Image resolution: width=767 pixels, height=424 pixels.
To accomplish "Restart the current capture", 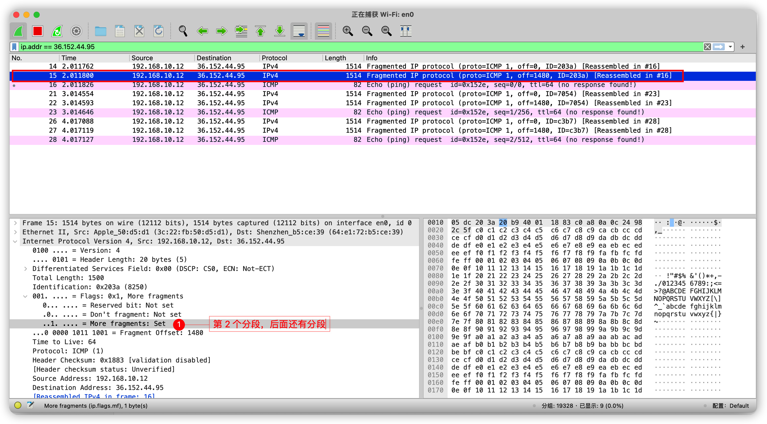I will 57,31.
